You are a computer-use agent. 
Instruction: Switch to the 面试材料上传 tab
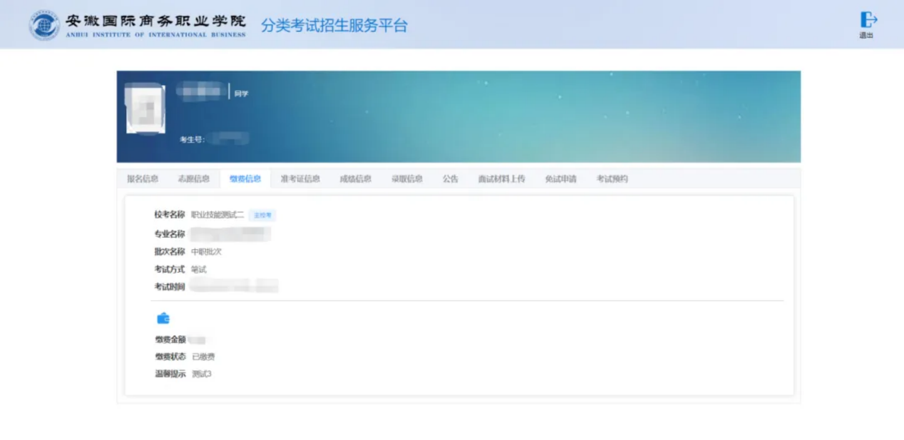click(502, 179)
